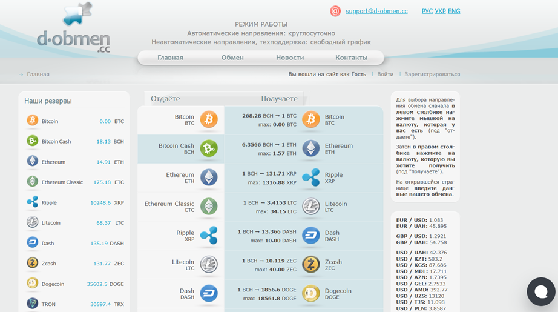Select Bitcoin icon in Отдаёте column
Viewport: 558px width, 312px height.
pyautogui.click(x=209, y=119)
